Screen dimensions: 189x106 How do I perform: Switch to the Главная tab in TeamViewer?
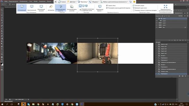(62, 2)
